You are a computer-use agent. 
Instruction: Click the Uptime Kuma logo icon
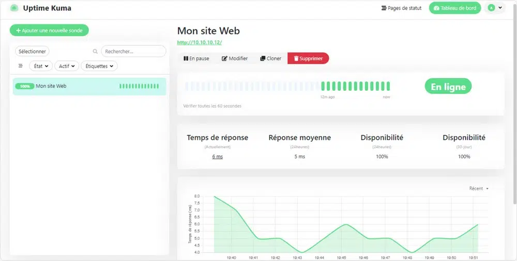(x=14, y=8)
